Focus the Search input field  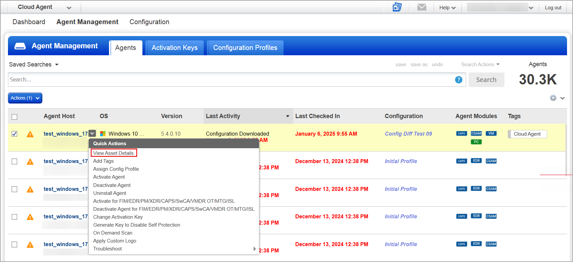[x=237, y=80]
